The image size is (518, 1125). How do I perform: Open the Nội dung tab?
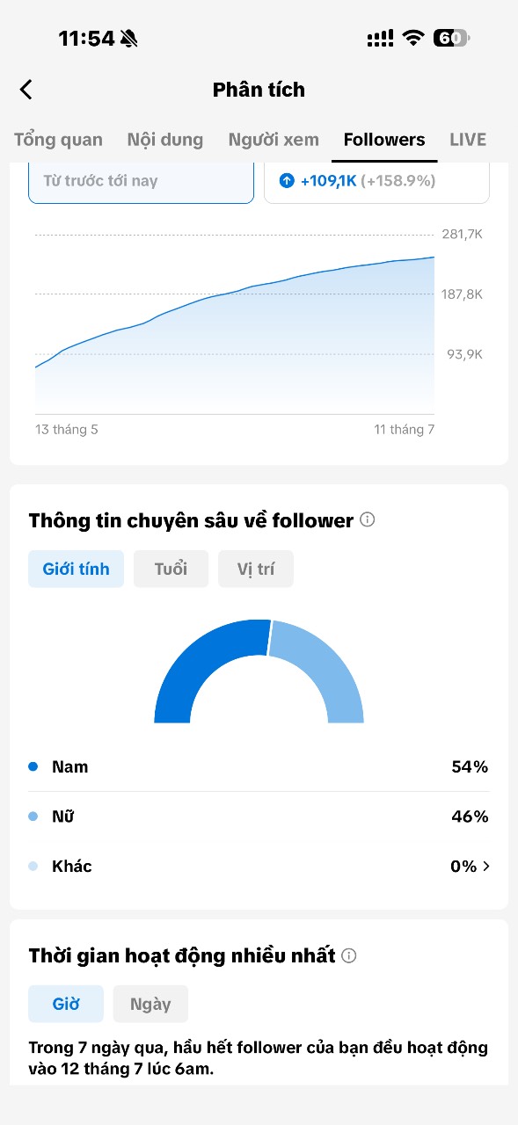tap(165, 140)
